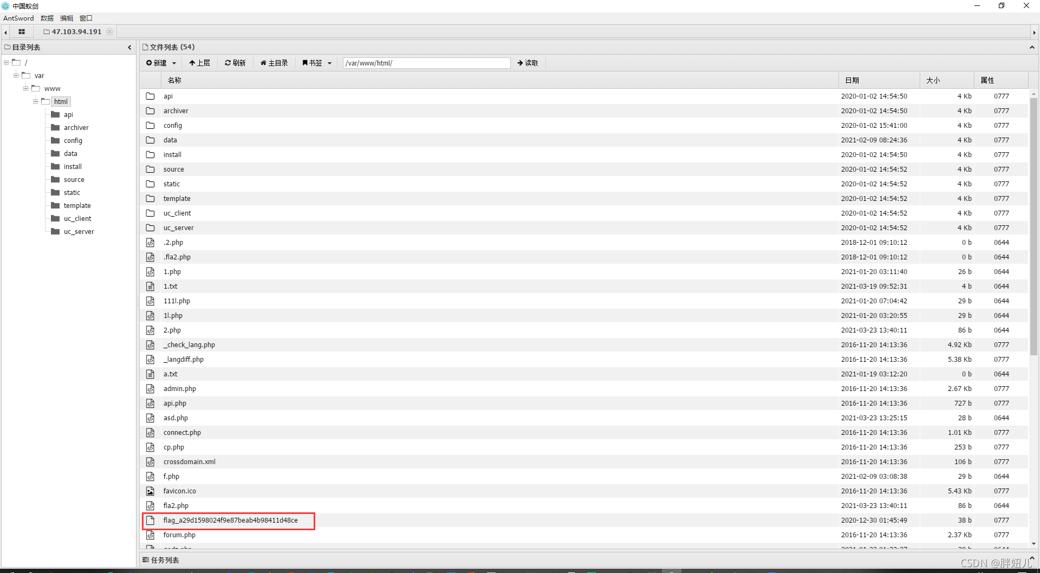1040x573 pixels.
Task: Click the file list vertical scrollbar
Action: pos(1033,226)
